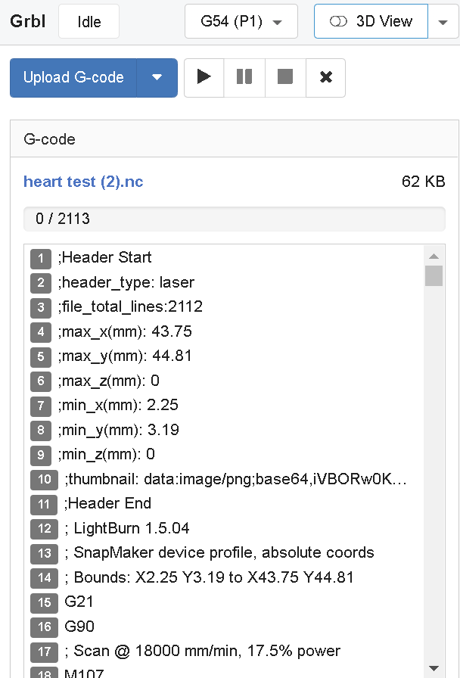Viewport: 460px width, 678px height.
Task: Open the heart test (2).nc file link
Action: pos(83,182)
